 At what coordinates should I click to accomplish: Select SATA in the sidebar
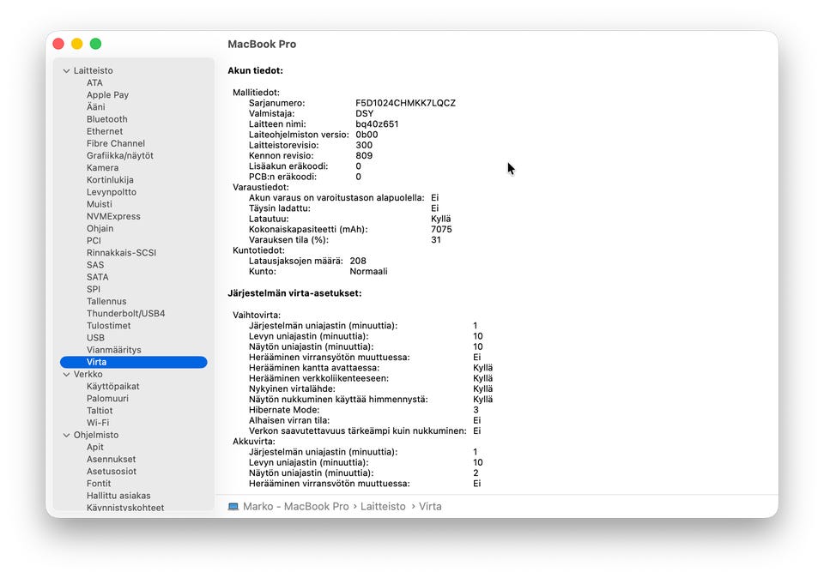tap(97, 277)
